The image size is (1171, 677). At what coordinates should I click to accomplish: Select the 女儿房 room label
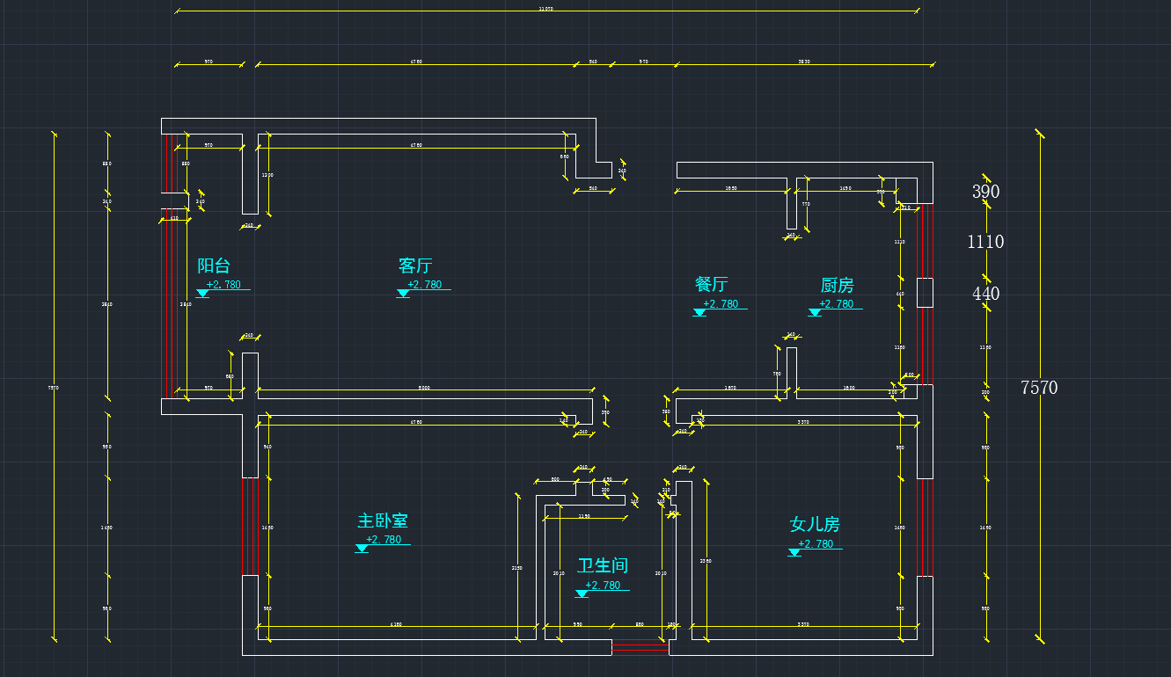(x=815, y=525)
